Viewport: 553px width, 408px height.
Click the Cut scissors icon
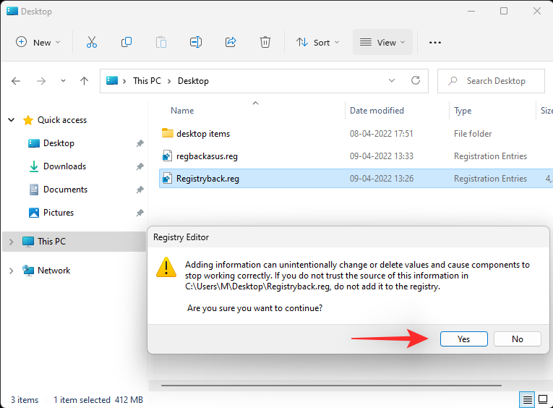pyautogui.click(x=92, y=43)
